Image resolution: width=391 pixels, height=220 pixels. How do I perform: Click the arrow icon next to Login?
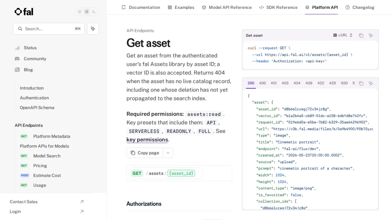tap(82, 212)
